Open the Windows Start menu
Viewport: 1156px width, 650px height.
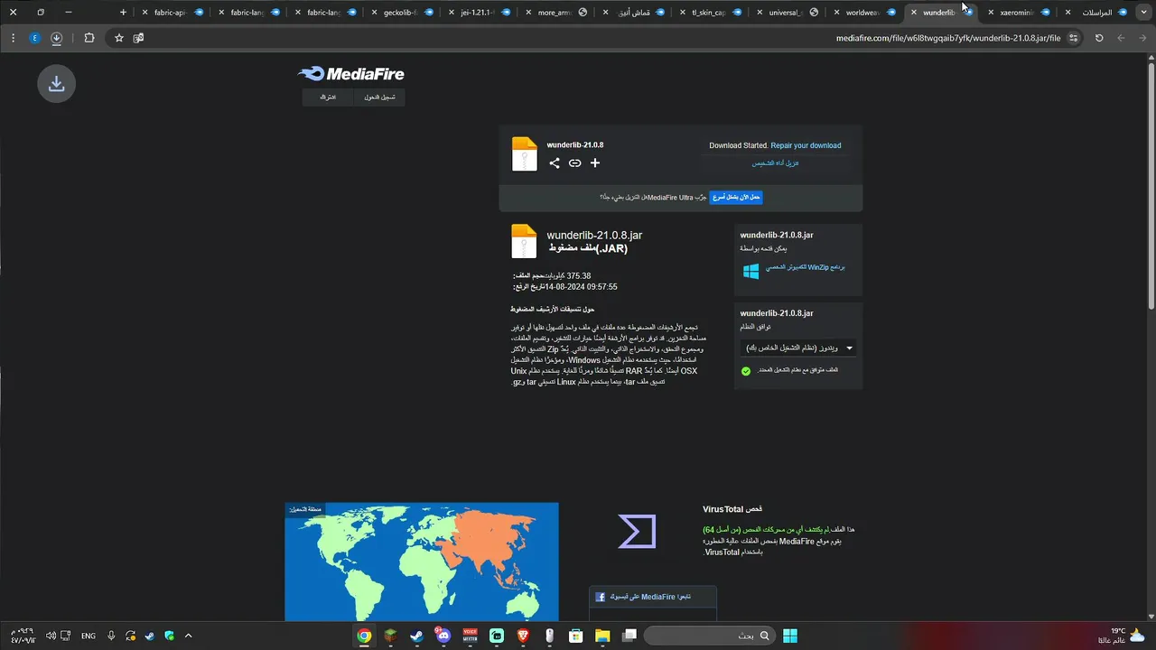(790, 636)
